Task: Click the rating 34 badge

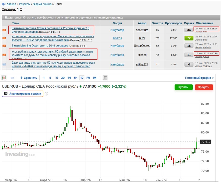Action: pyautogui.click(x=189, y=30)
